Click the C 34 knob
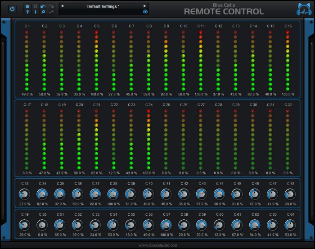The height and width of the screenshot is (249, 315). 42,194
